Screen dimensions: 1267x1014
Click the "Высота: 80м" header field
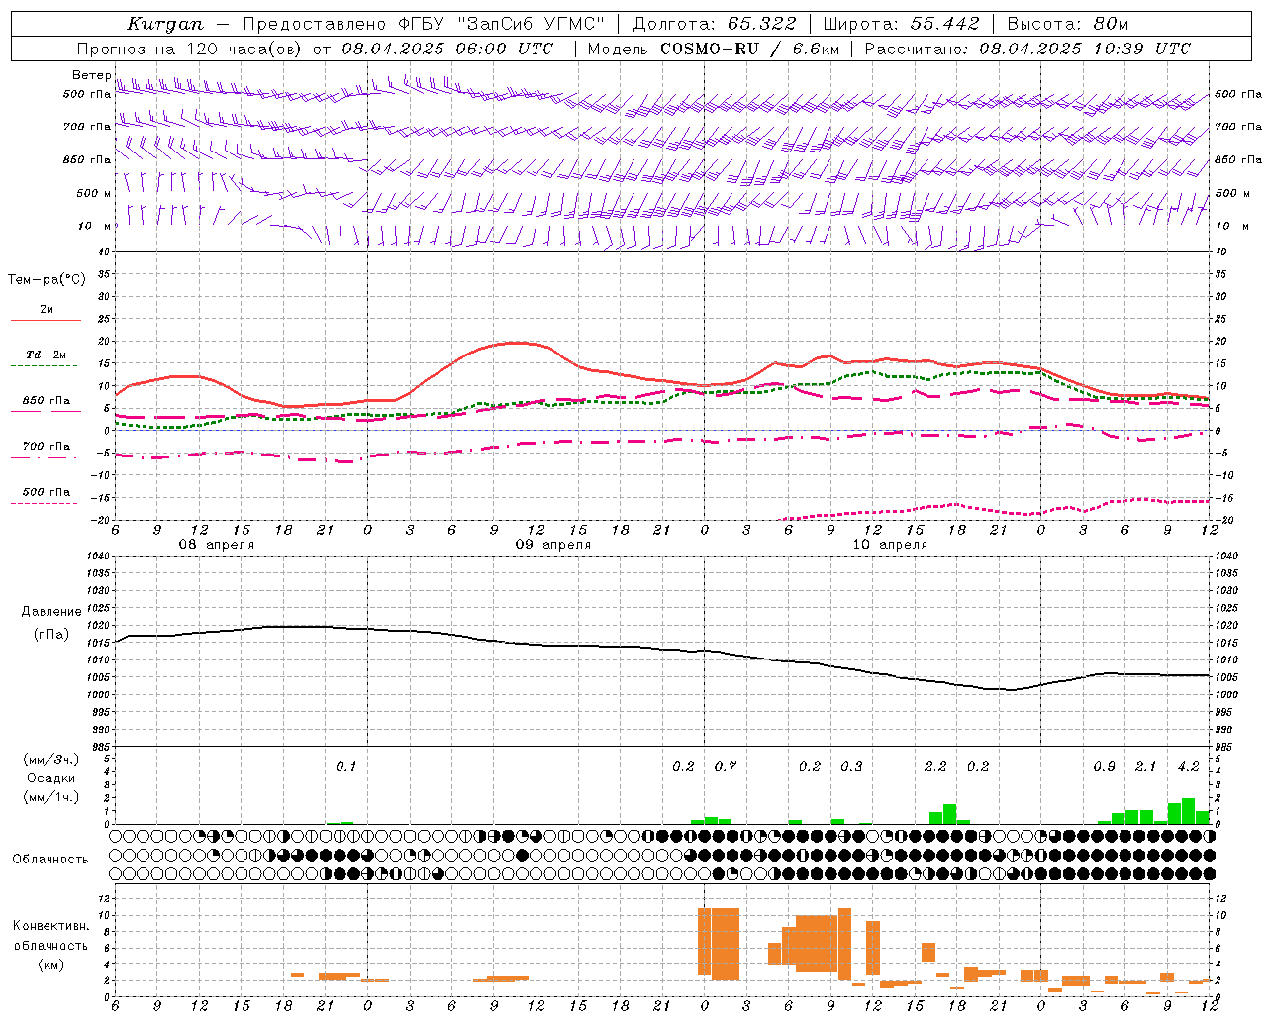pos(1067,24)
